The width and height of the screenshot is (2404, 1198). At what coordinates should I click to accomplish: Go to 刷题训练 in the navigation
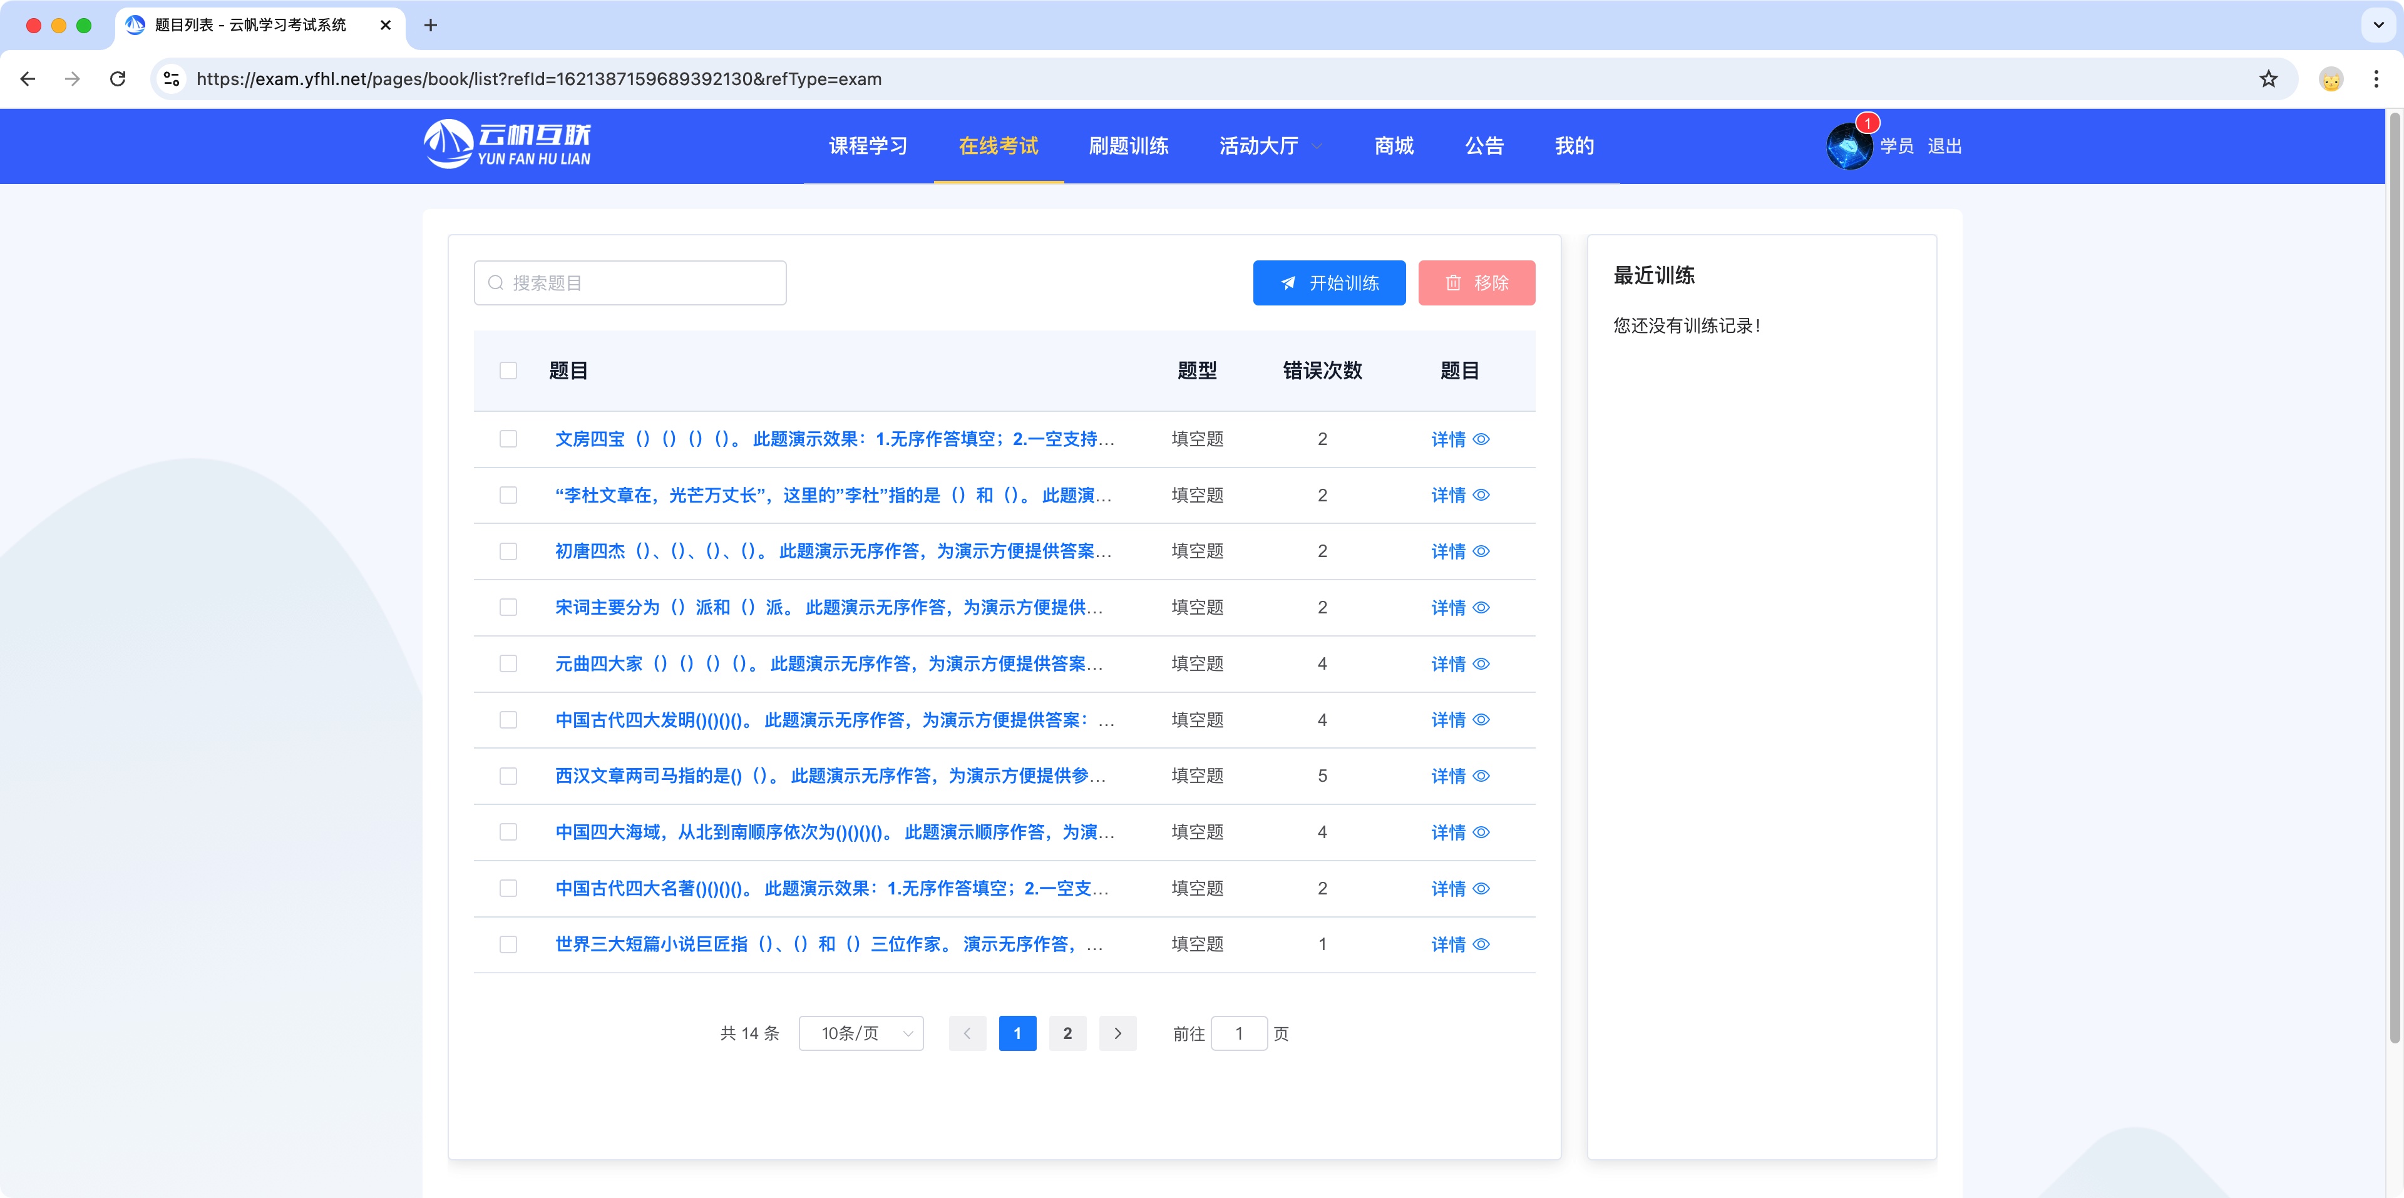1128,146
